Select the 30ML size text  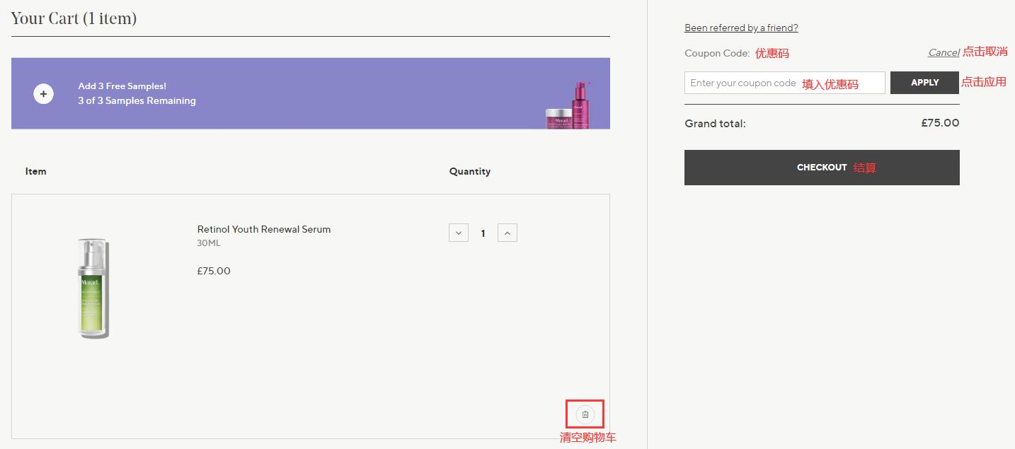coord(209,243)
